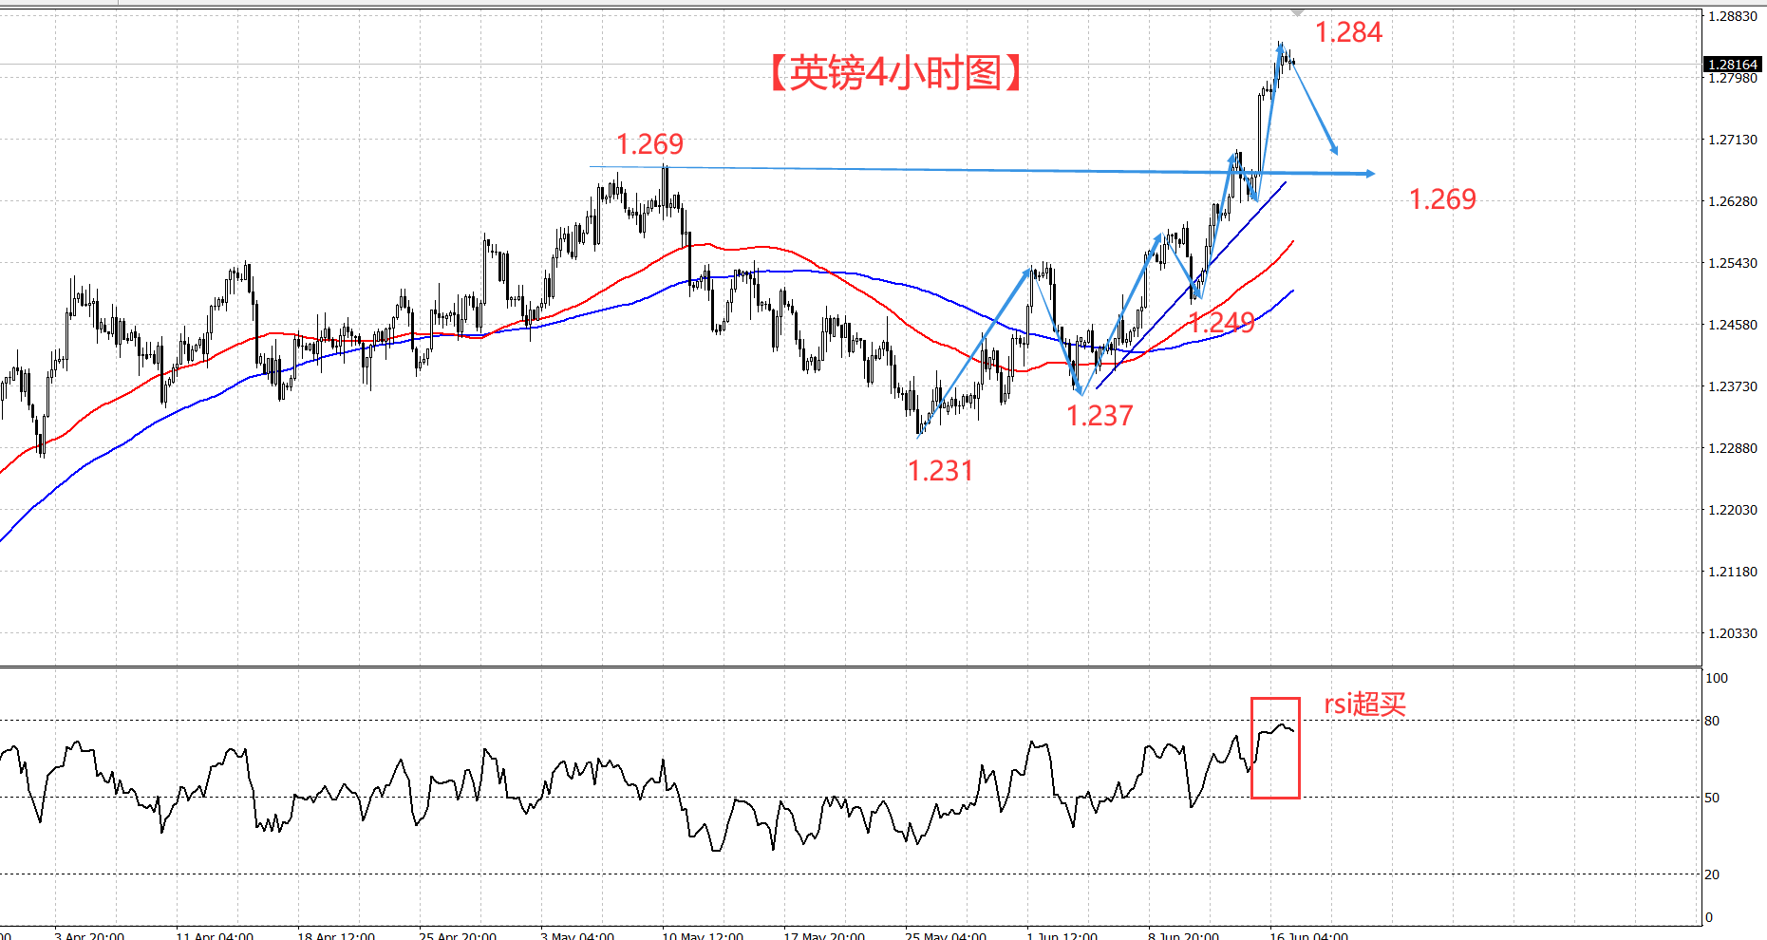Image resolution: width=1767 pixels, height=940 pixels.
Task: Select the 1.269 label right of horizontal line
Action: [1442, 199]
